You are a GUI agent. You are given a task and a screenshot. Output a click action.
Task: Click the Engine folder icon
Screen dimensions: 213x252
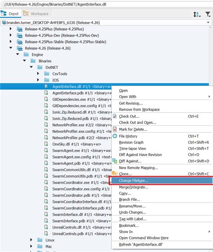point(26,54)
